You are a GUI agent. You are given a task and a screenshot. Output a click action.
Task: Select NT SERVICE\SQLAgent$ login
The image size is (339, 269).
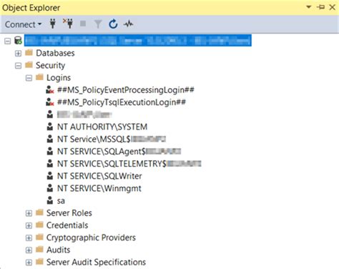pyautogui.click(x=119, y=152)
